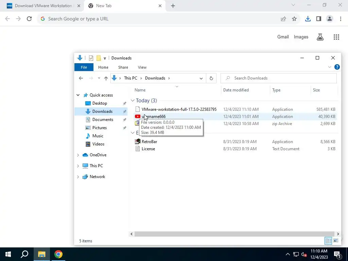Show hidden tray icons chevron
The height and width of the screenshot is (261, 348).
288,254
